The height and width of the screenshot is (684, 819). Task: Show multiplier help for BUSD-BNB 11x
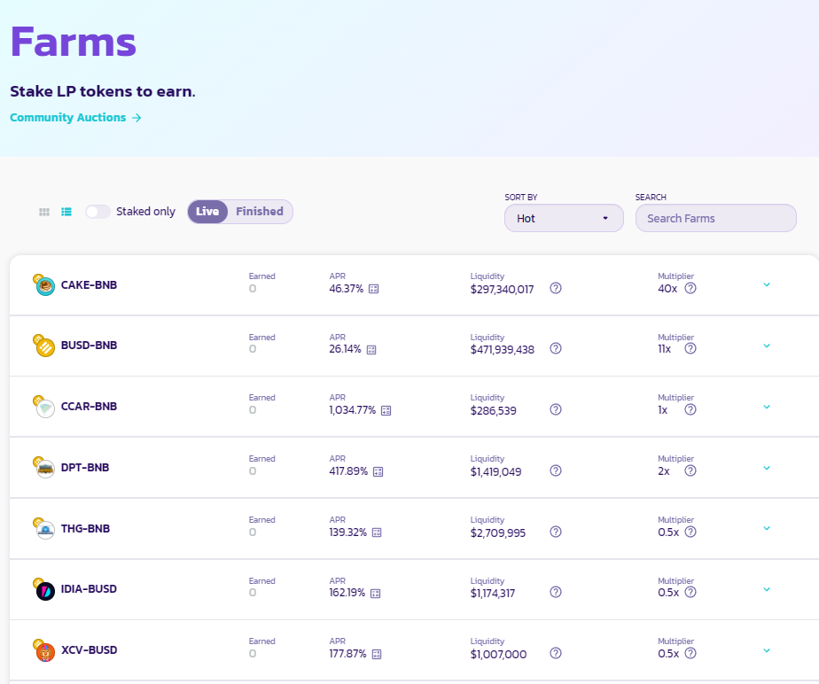(x=690, y=348)
